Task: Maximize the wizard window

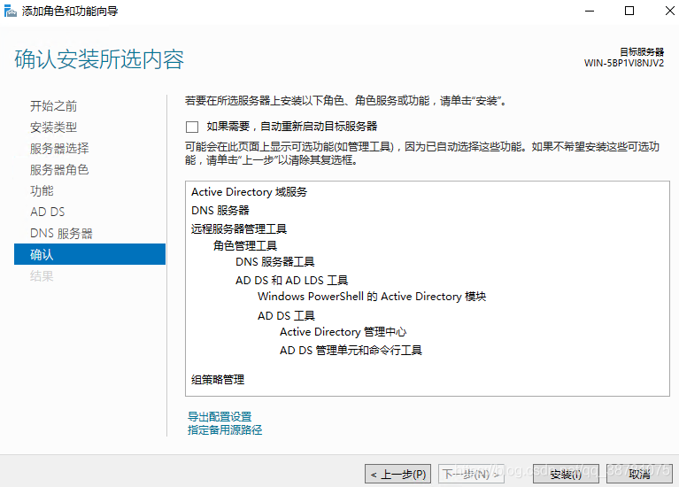Action: 629,11
